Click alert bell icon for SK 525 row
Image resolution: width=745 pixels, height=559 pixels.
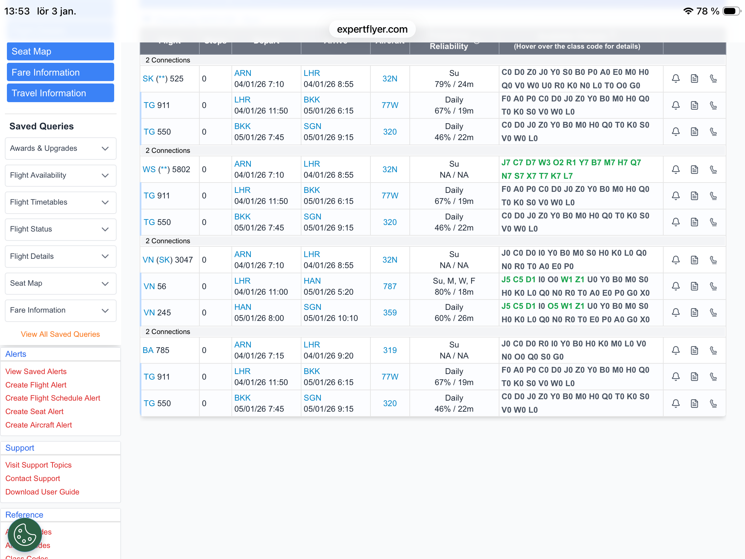pos(676,79)
